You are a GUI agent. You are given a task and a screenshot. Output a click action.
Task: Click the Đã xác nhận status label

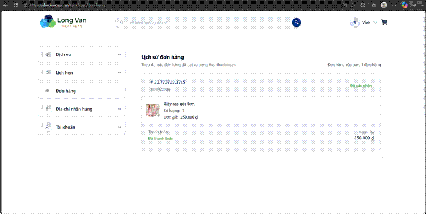[361, 86]
